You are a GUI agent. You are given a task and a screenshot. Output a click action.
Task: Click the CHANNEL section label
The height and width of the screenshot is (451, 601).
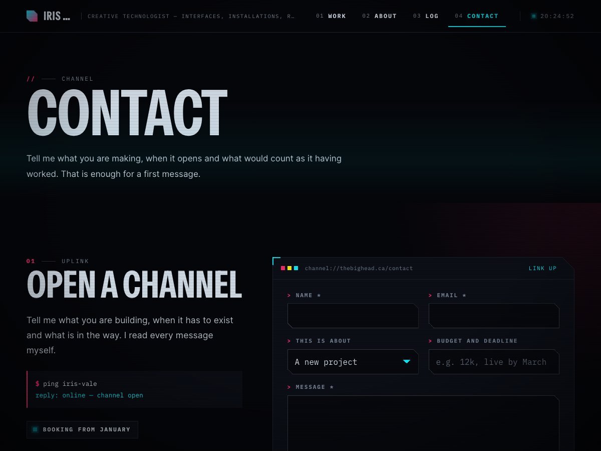click(x=78, y=79)
